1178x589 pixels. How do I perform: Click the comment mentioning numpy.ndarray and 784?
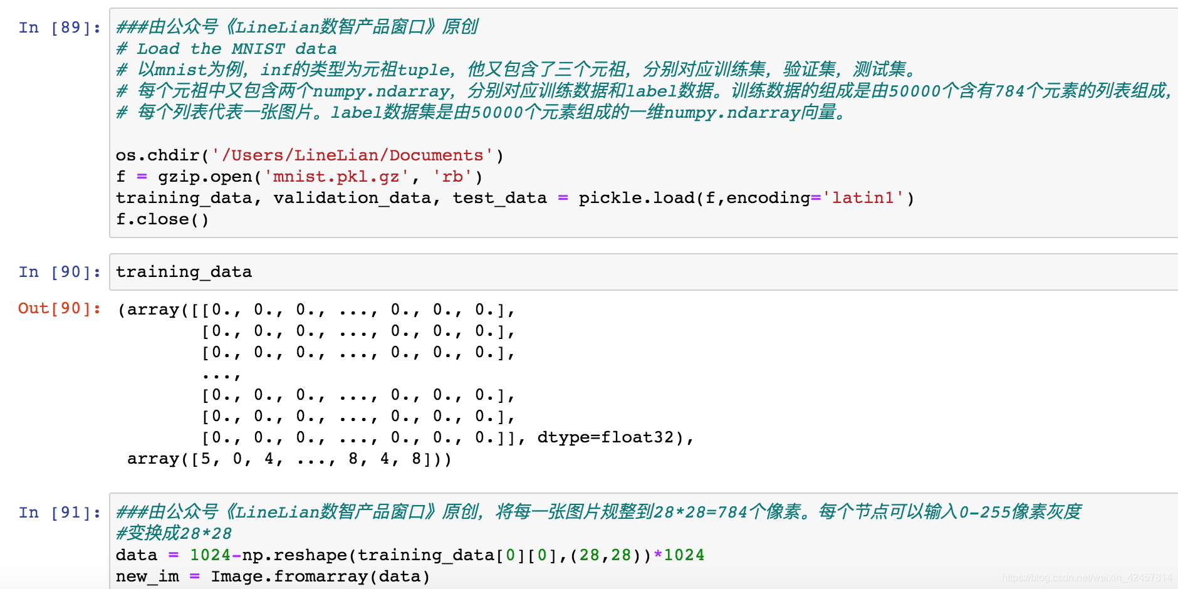tap(644, 91)
